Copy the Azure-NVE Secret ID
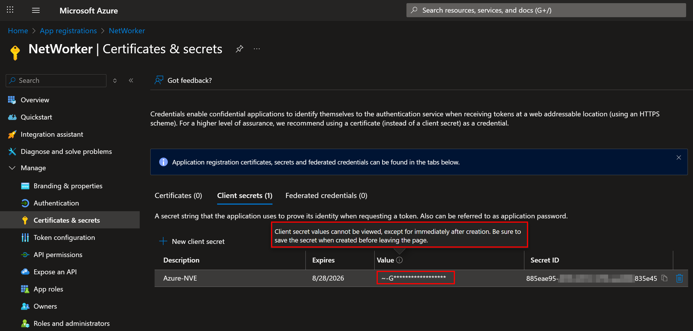The width and height of the screenshot is (693, 331). click(665, 278)
